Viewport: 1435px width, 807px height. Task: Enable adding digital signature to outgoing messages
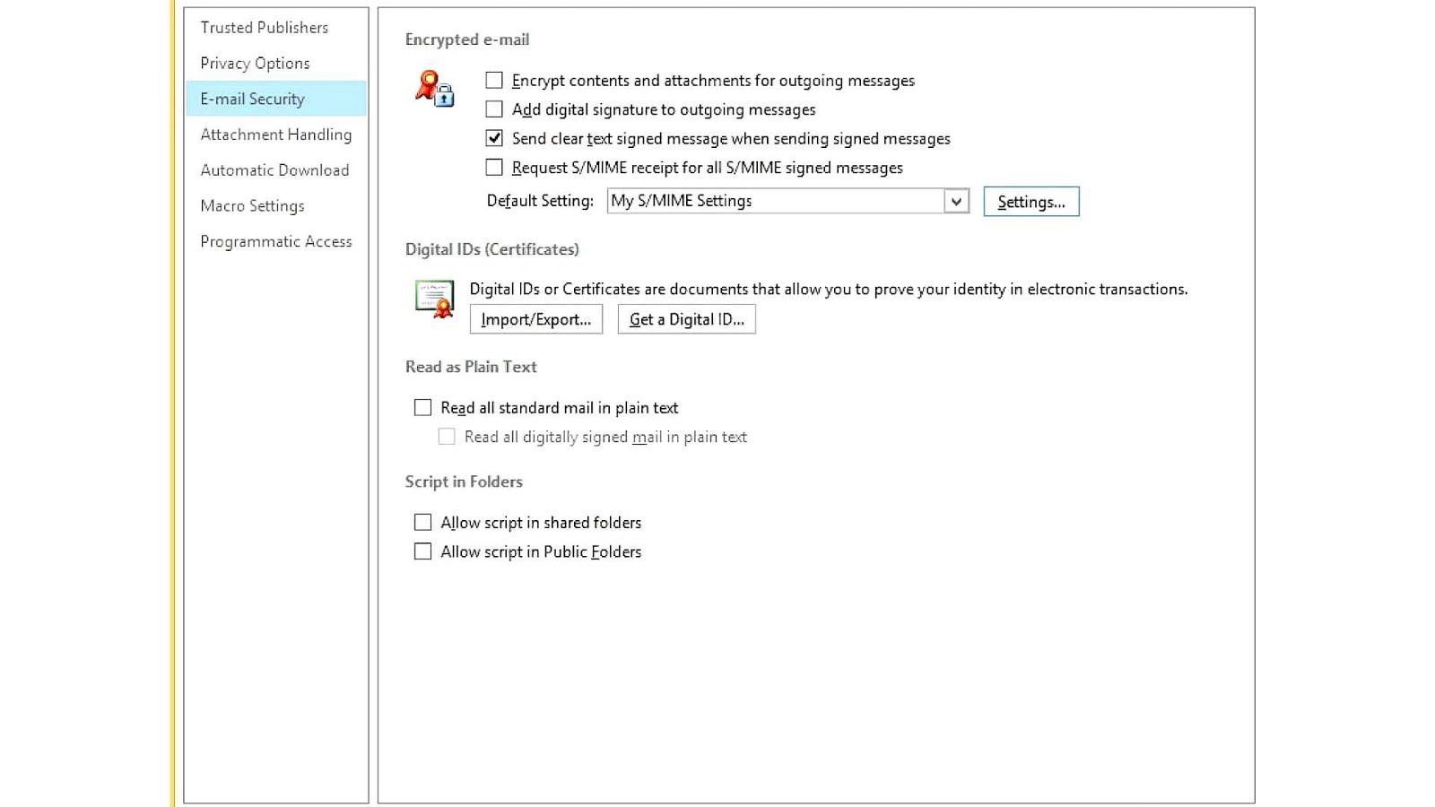click(x=493, y=108)
